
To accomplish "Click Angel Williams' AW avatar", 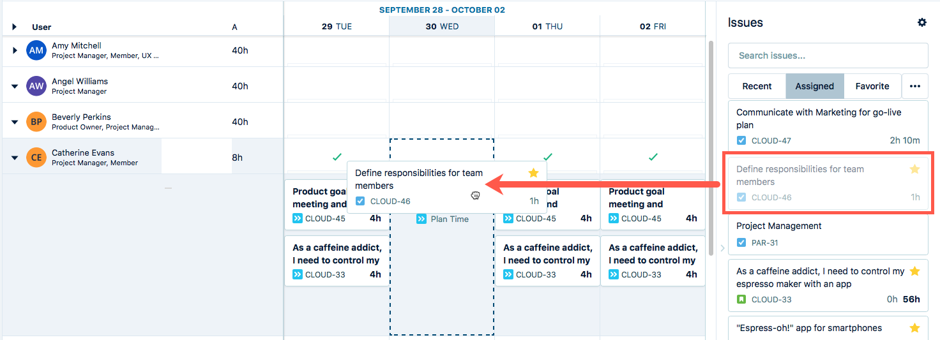I will 36,86.
